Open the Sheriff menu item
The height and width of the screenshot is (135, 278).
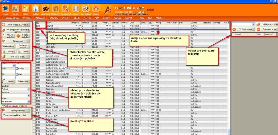pyautogui.click(x=129, y=18)
